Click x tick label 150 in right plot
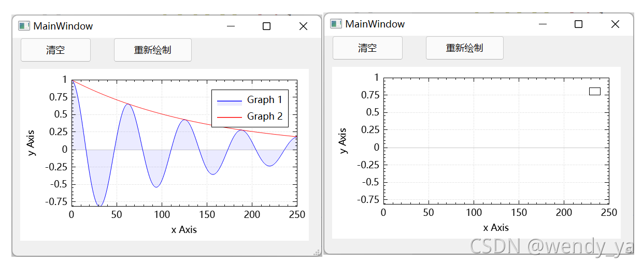The width and height of the screenshot is (642, 263). pos(519,213)
